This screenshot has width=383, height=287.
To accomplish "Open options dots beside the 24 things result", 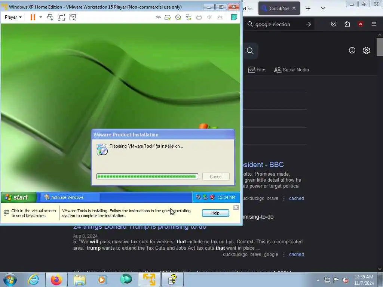I will tap(284, 254).
